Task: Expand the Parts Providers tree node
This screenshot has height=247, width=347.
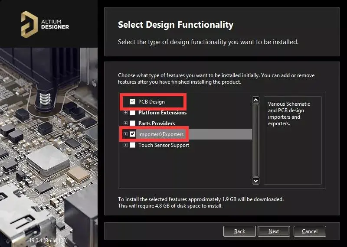Action: click(x=125, y=123)
